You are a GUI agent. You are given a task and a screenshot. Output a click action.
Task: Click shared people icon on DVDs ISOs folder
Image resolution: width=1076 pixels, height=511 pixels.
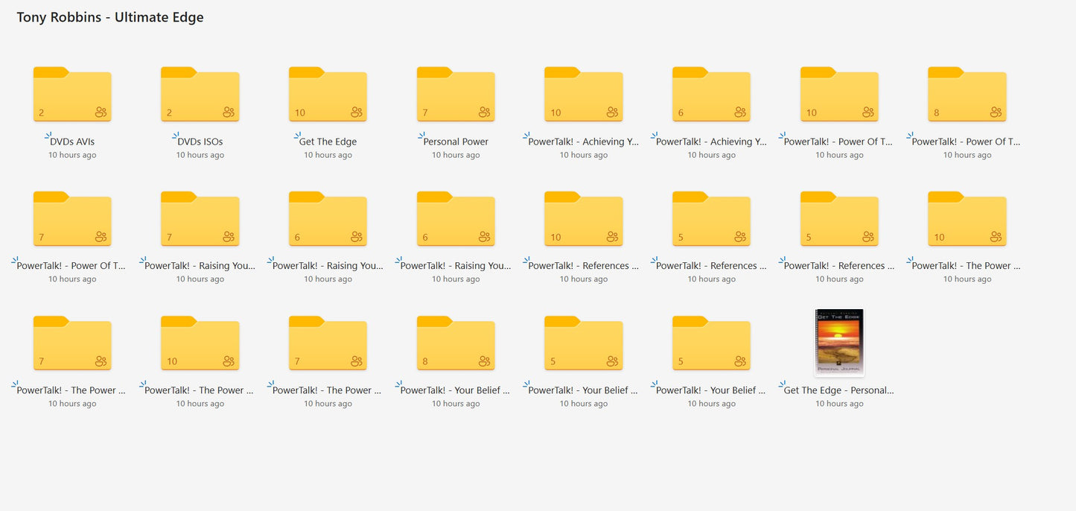(229, 112)
